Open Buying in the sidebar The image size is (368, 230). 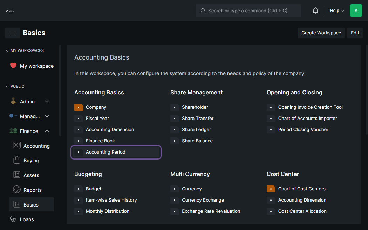[31, 161]
